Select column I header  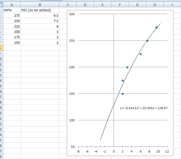[172, 5]
